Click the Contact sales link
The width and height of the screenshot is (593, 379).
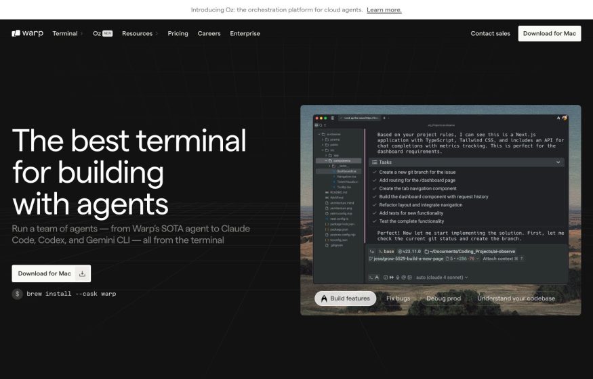click(490, 34)
